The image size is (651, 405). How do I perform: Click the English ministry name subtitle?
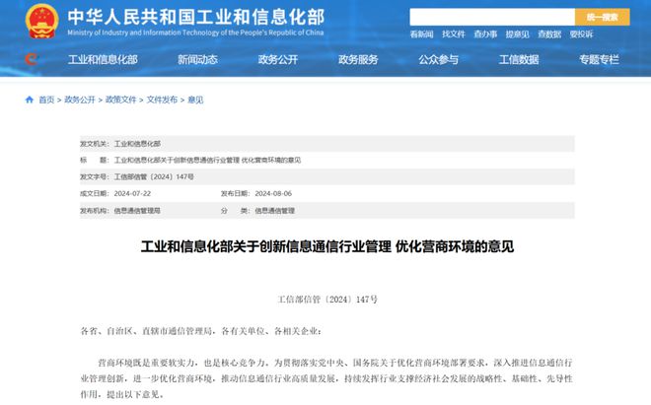[x=195, y=33]
